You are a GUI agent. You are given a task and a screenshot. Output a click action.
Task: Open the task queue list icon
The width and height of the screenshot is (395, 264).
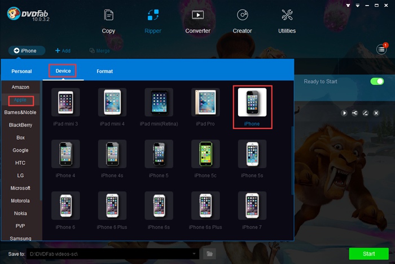pyautogui.click(x=381, y=49)
